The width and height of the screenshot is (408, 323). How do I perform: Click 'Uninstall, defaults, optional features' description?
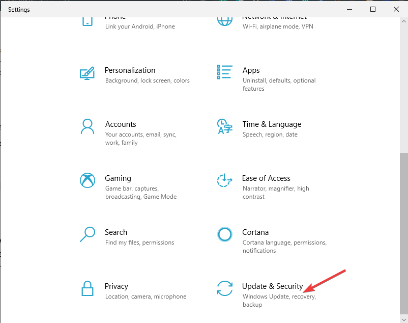[279, 85]
